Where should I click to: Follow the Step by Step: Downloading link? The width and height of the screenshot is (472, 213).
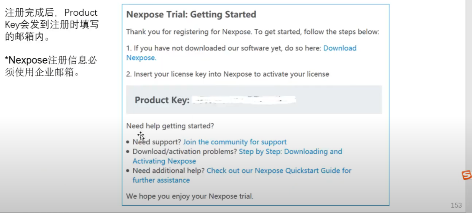[x=290, y=152]
